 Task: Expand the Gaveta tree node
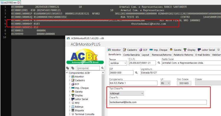(x=70, y=92)
